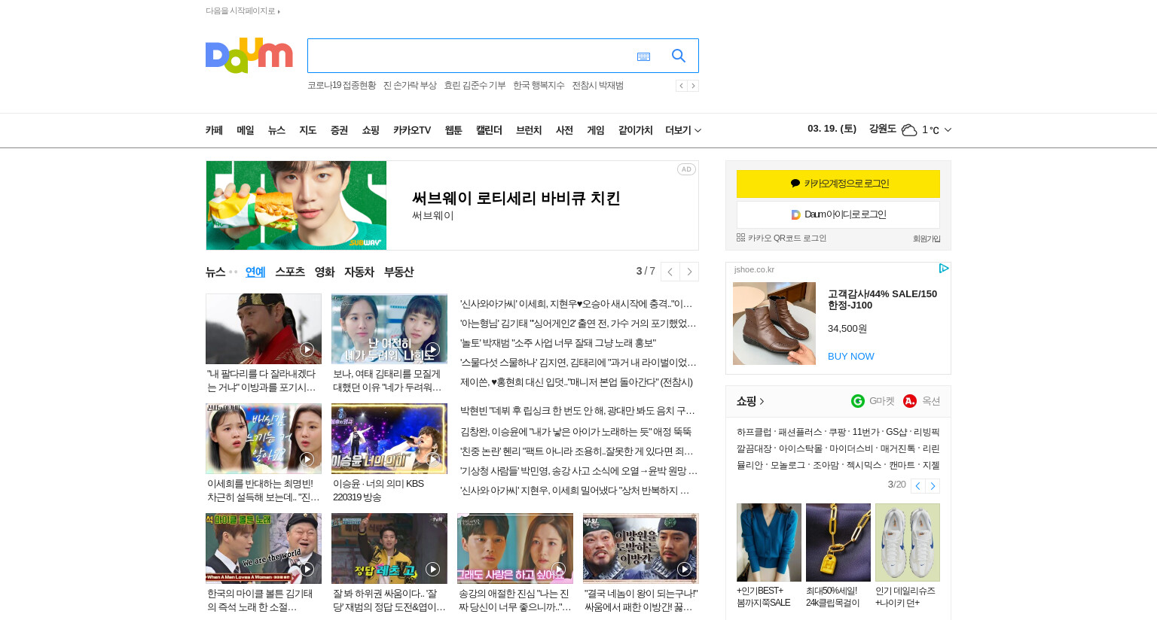
Task: Click the 회원가입 link
Action: click(x=927, y=239)
